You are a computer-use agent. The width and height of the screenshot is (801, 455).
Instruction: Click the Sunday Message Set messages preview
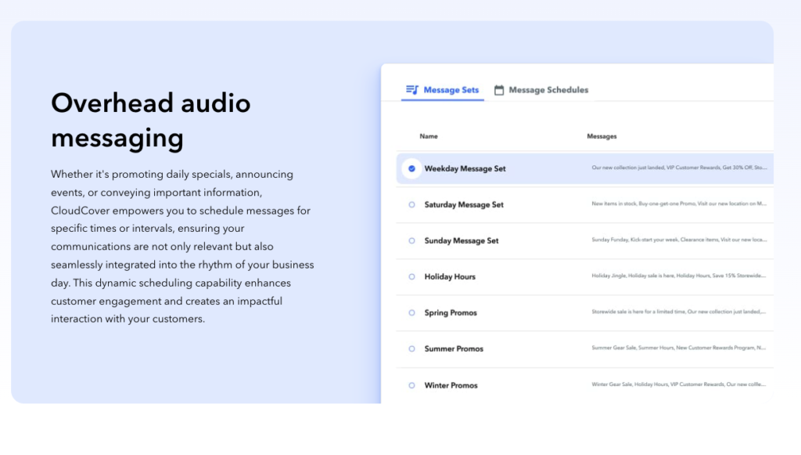pyautogui.click(x=679, y=240)
